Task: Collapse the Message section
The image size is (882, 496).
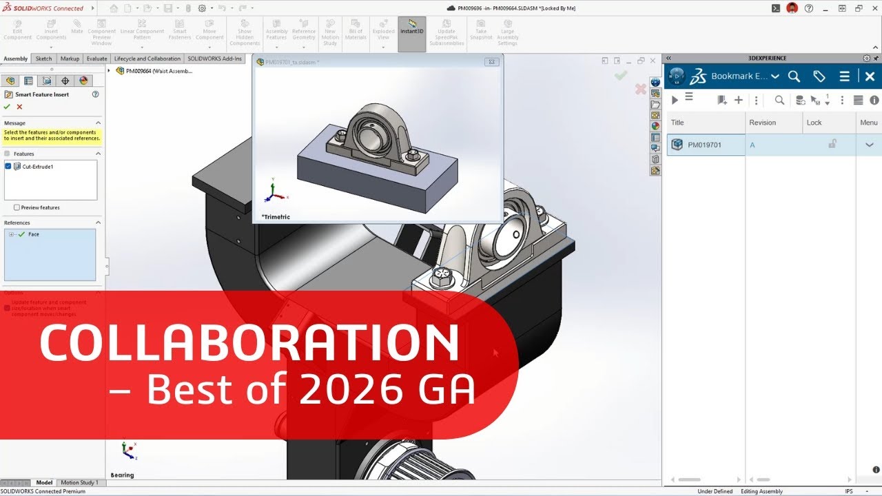Action: point(98,123)
